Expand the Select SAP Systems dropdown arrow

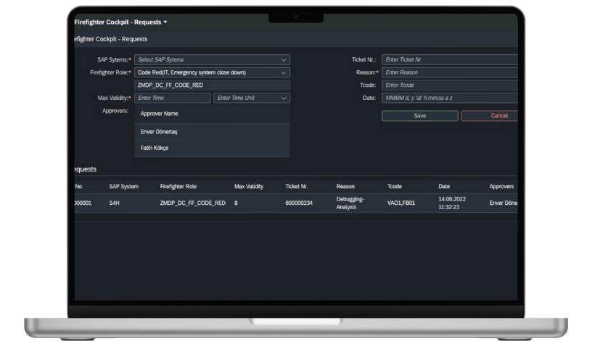284,60
